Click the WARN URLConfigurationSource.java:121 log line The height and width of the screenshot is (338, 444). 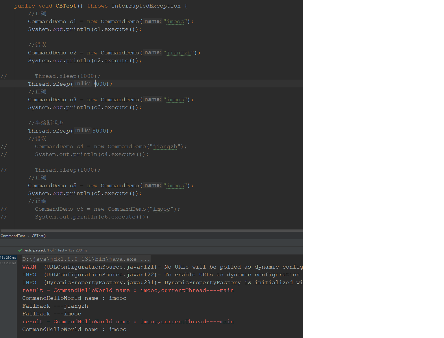pos(162,267)
